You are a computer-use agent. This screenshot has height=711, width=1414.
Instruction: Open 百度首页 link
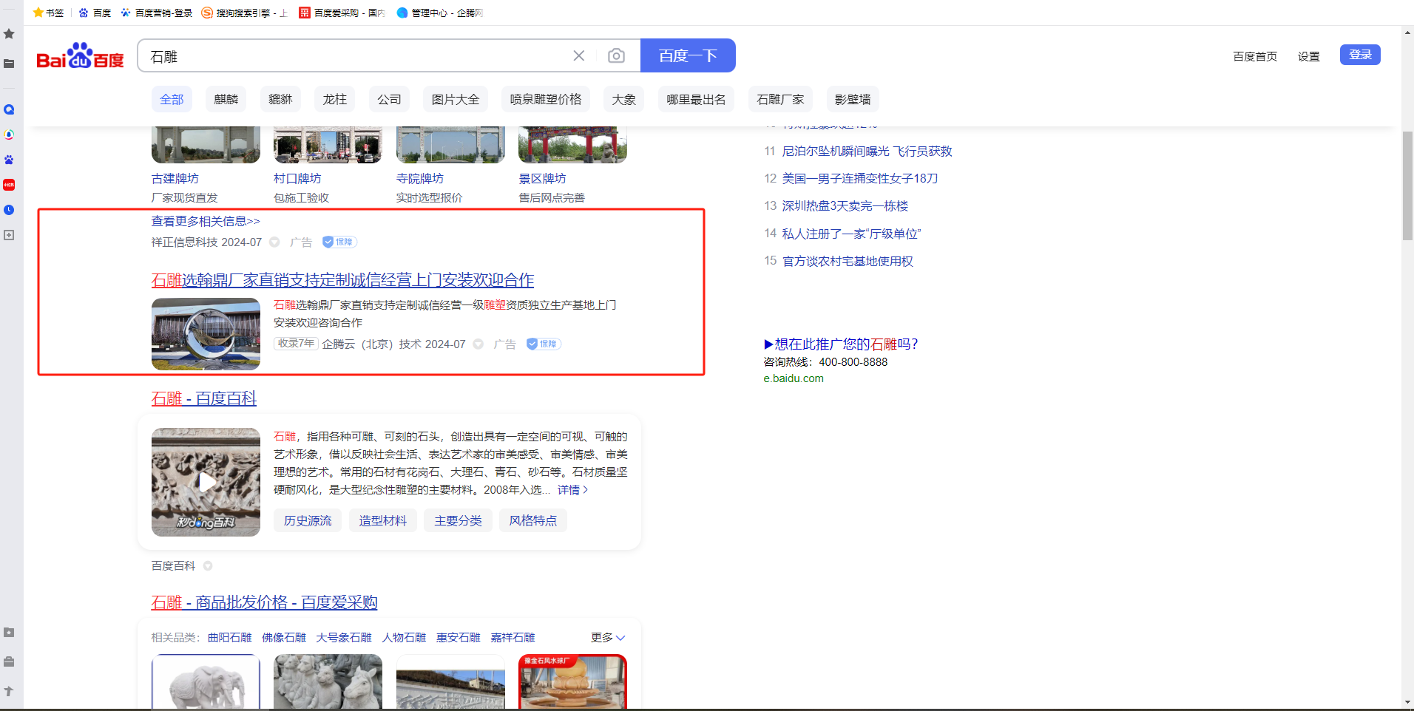(1255, 56)
